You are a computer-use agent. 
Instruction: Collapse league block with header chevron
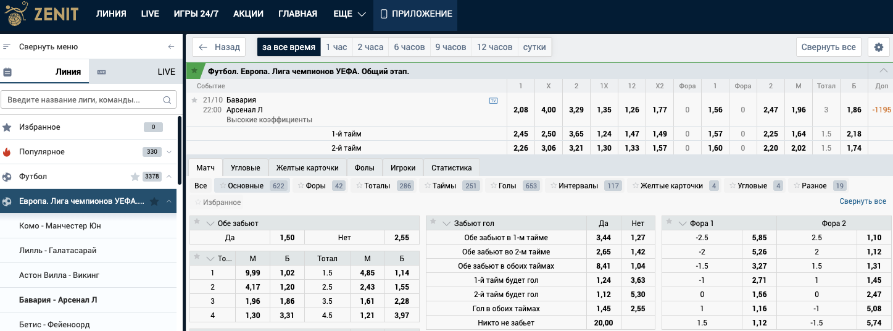tap(883, 70)
